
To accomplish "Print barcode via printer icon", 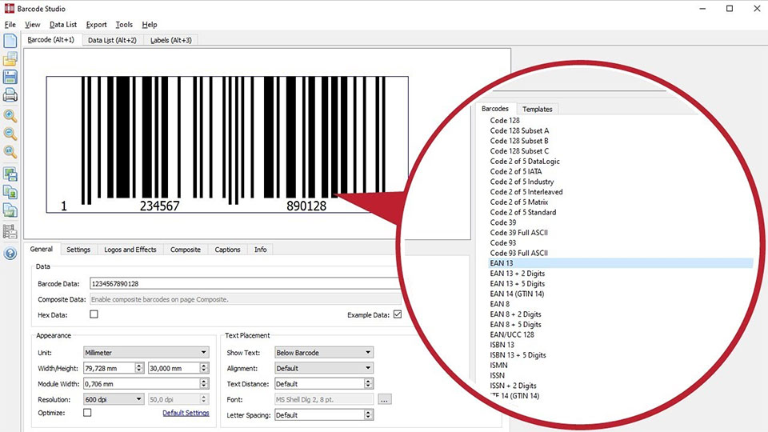I will tap(10, 95).
